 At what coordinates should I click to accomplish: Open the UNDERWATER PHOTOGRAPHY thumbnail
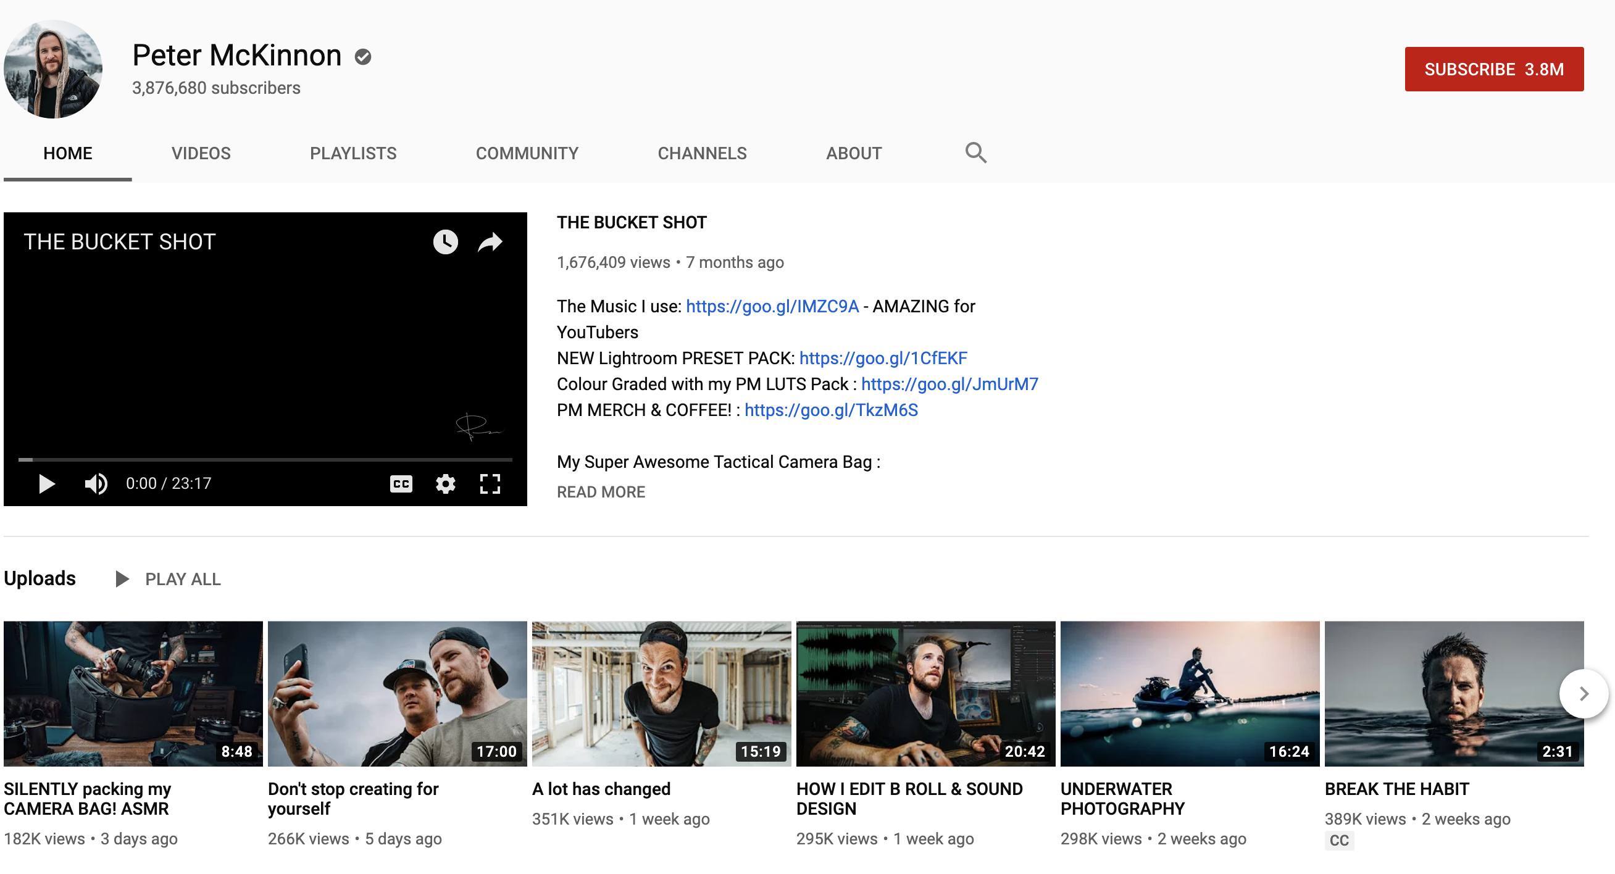1190,694
